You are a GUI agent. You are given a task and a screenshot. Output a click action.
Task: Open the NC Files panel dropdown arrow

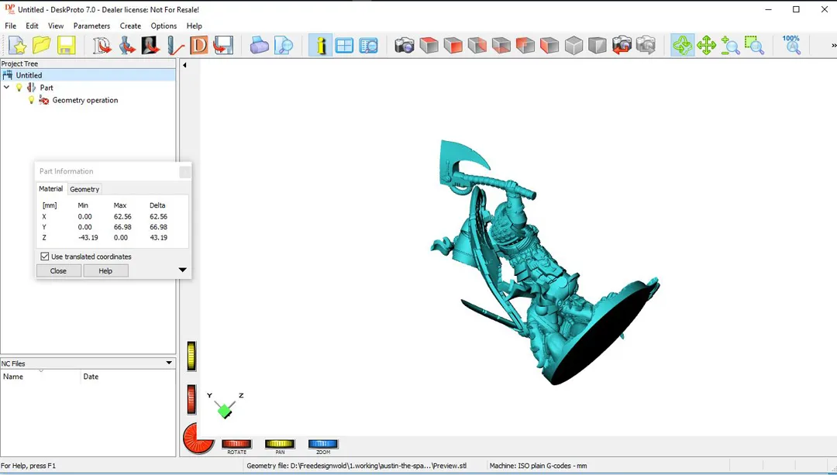(169, 363)
